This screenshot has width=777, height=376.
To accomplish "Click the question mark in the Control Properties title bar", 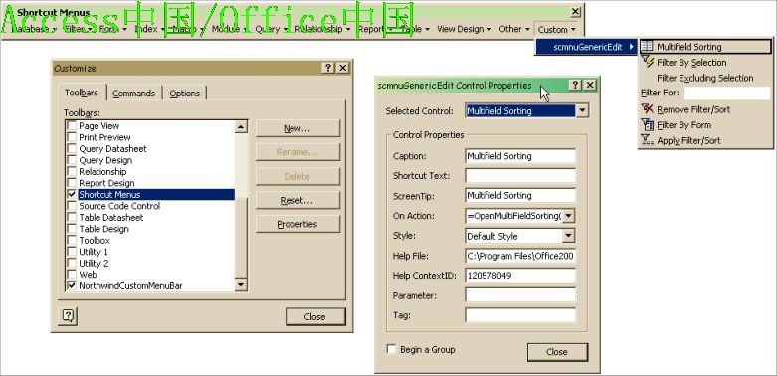I will click(575, 86).
